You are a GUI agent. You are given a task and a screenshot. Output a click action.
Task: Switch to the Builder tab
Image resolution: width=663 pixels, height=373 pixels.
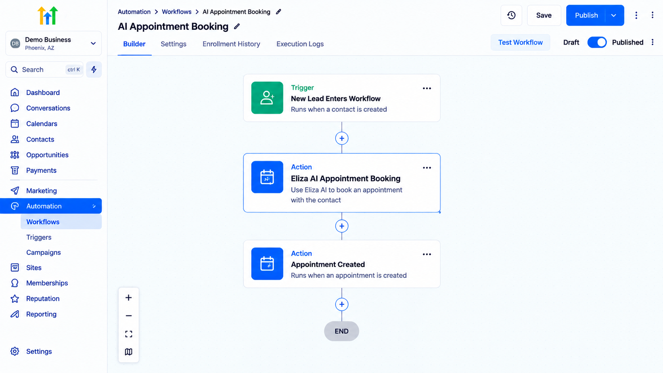click(x=134, y=44)
